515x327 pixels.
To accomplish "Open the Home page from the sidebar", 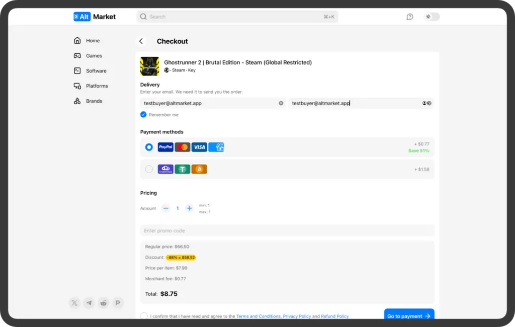I will [87, 40].
